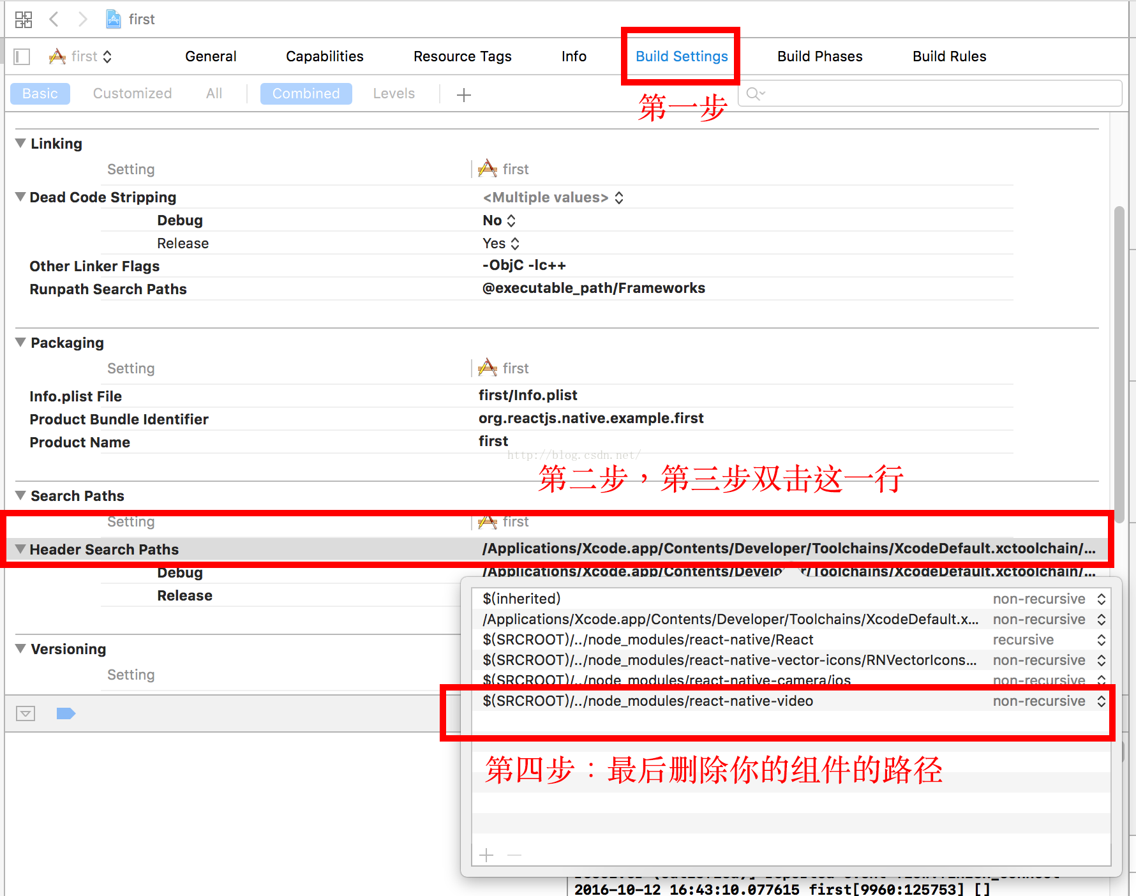Select the Info.plist File setting
Viewport: 1136px width, 896px height.
pyautogui.click(x=521, y=396)
